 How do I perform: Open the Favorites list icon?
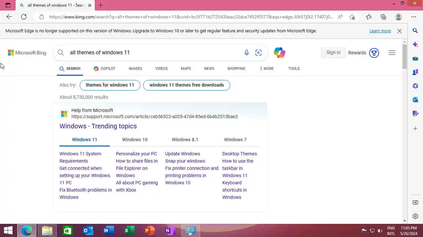(x=369, y=17)
